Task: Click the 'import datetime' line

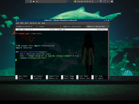Action: (24, 48)
